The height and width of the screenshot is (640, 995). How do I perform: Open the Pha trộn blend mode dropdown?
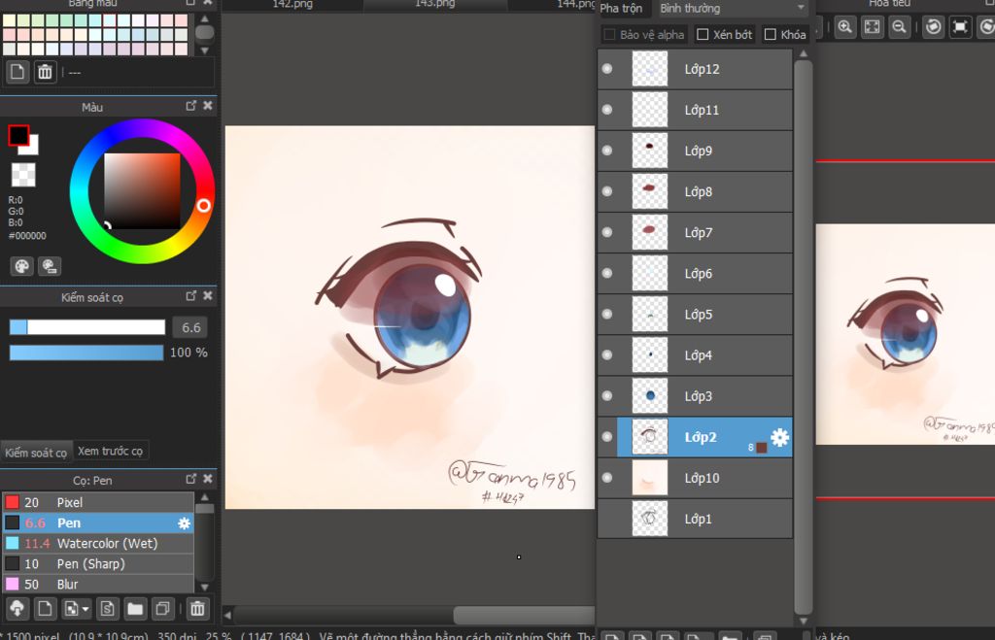[x=733, y=8]
